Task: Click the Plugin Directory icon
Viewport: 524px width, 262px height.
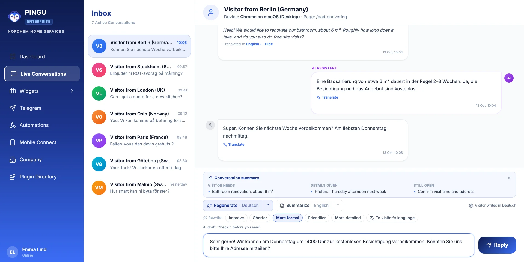Action: 13,177
